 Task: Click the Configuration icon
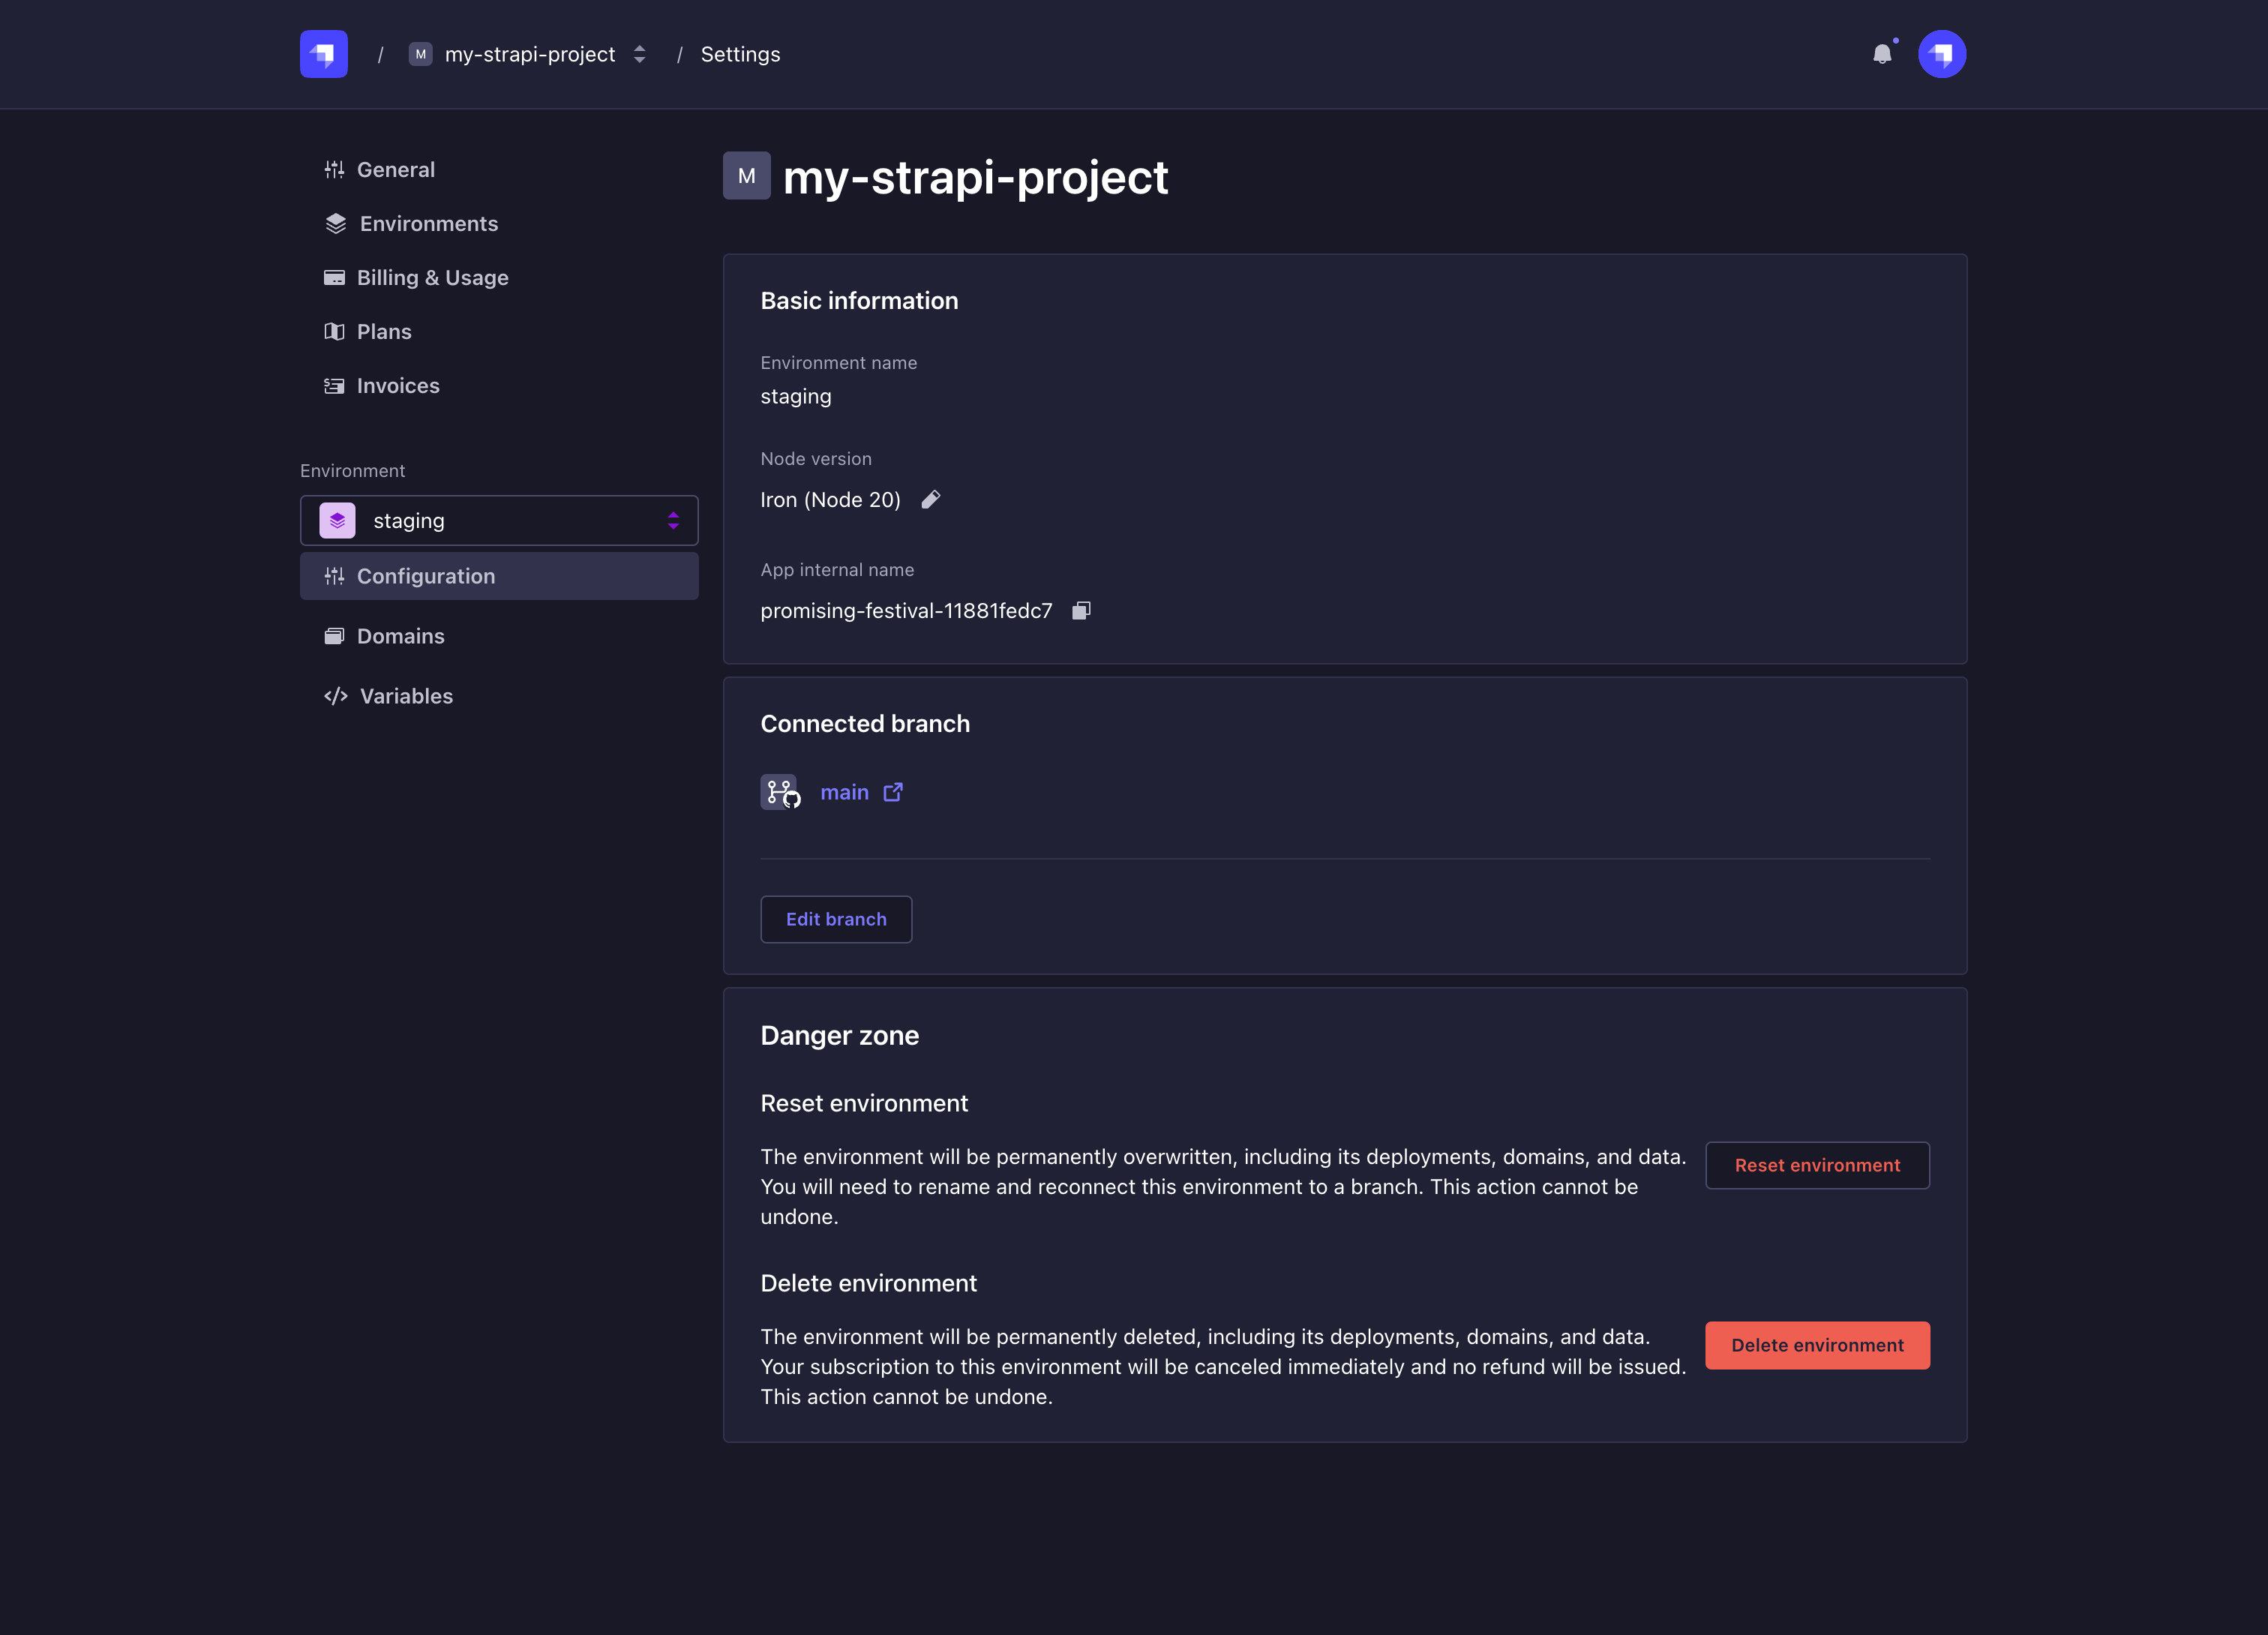coord(334,575)
